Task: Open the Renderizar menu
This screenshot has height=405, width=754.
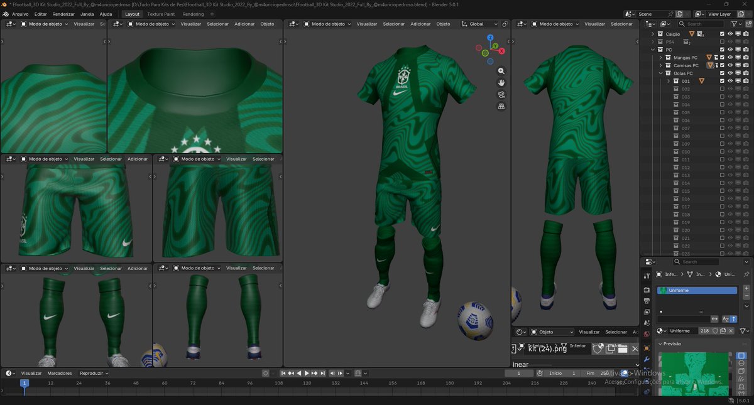Action: pos(63,14)
